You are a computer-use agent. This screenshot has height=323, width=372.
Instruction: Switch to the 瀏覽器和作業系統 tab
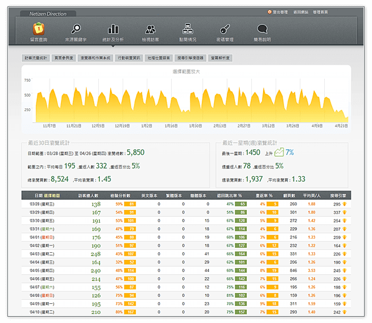95,58
